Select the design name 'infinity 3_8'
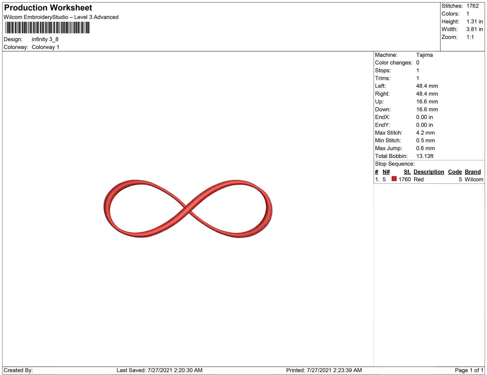 (x=45, y=39)
